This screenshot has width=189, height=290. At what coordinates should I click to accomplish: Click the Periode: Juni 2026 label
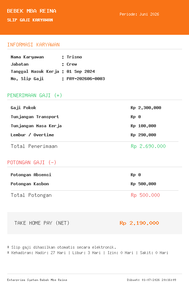139,14
